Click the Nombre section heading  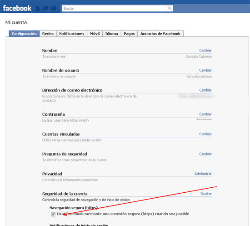pos(50,51)
